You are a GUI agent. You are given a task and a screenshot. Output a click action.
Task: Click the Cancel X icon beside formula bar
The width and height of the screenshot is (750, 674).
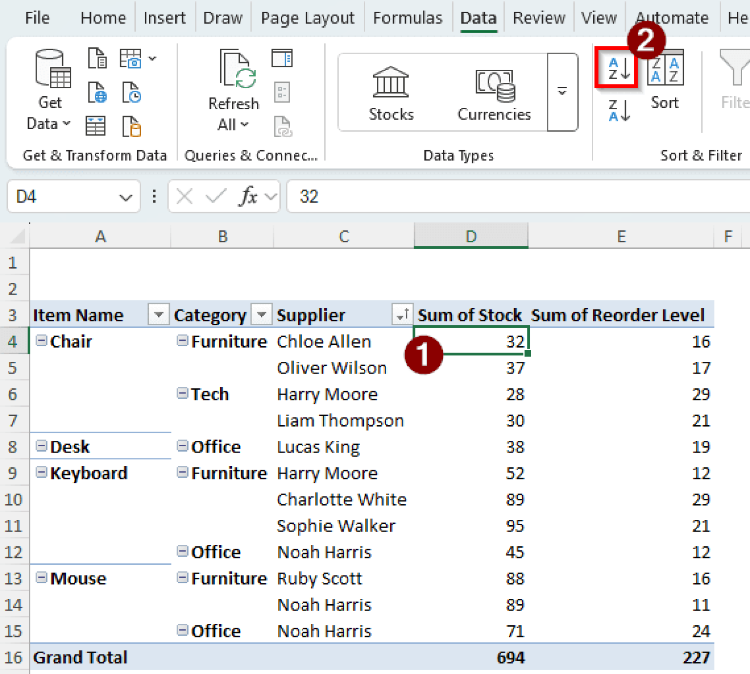pyautogui.click(x=184, y=197)
